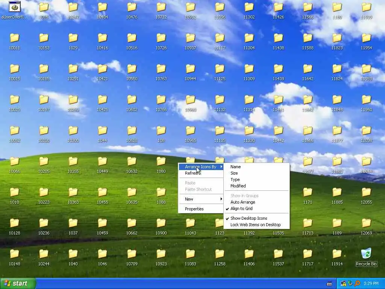Uncheck Align to Grid
Image resolution: width=385 pixels, height=289 pixels.
(256, 208)
